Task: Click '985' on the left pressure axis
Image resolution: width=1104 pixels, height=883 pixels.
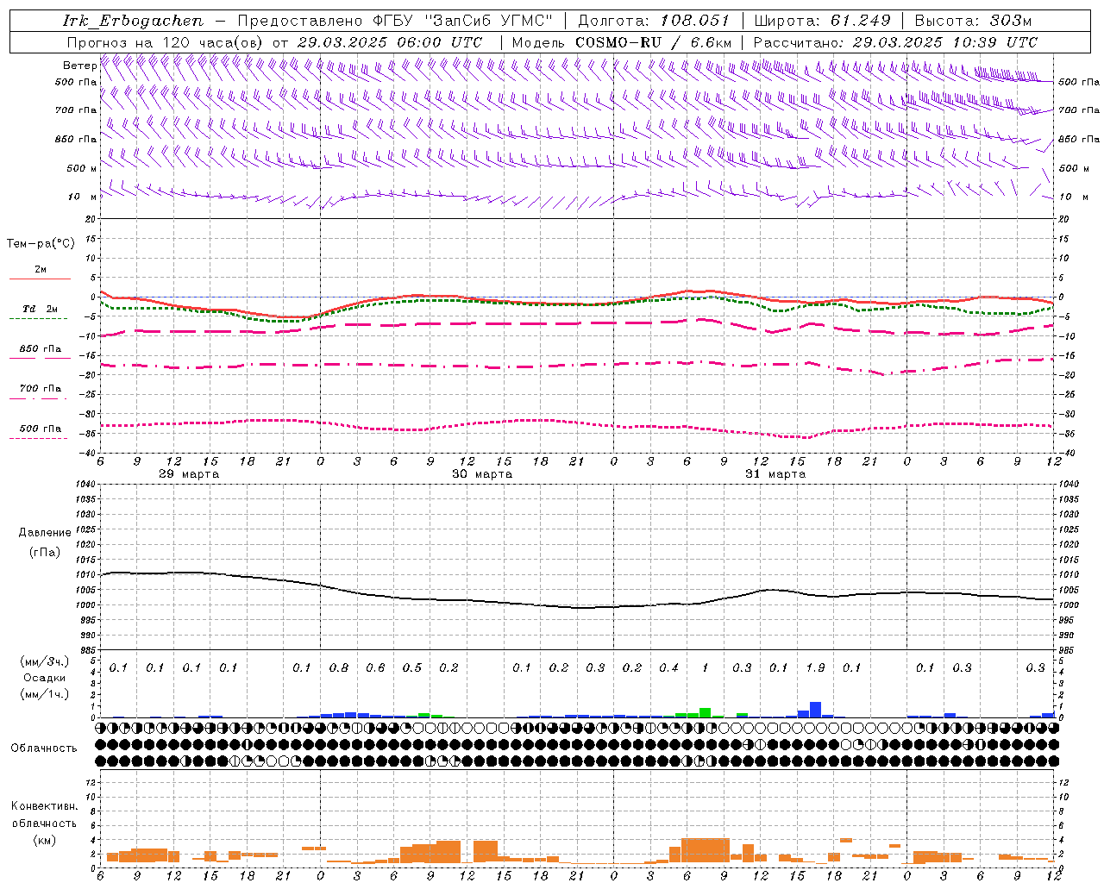Action: 86,650
